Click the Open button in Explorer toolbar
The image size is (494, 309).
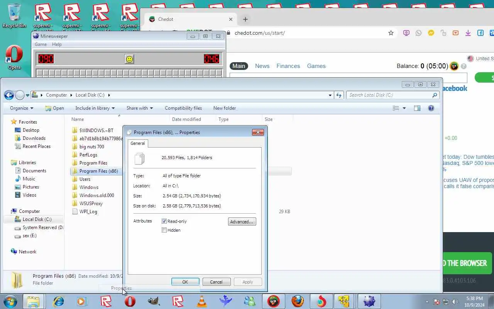click(x=54, y=108)
